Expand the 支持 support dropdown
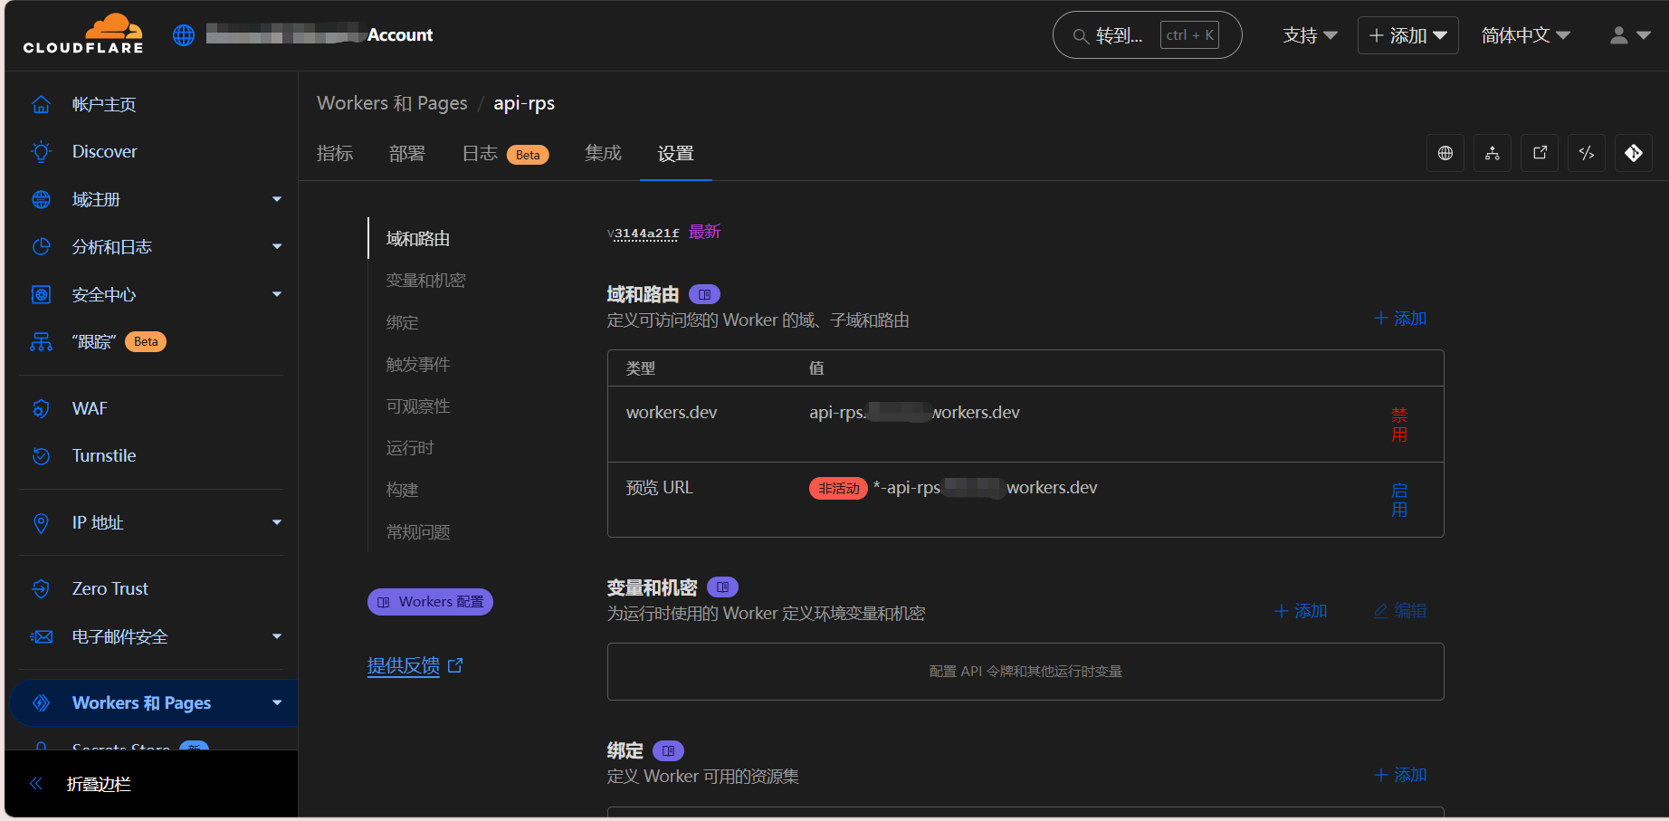 1310,35
